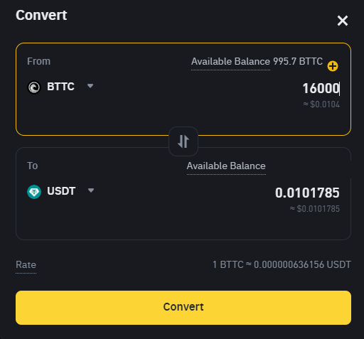Screen dimensions: 364x339
Task: Click the Convert dialog title
Action: [41, 15]
